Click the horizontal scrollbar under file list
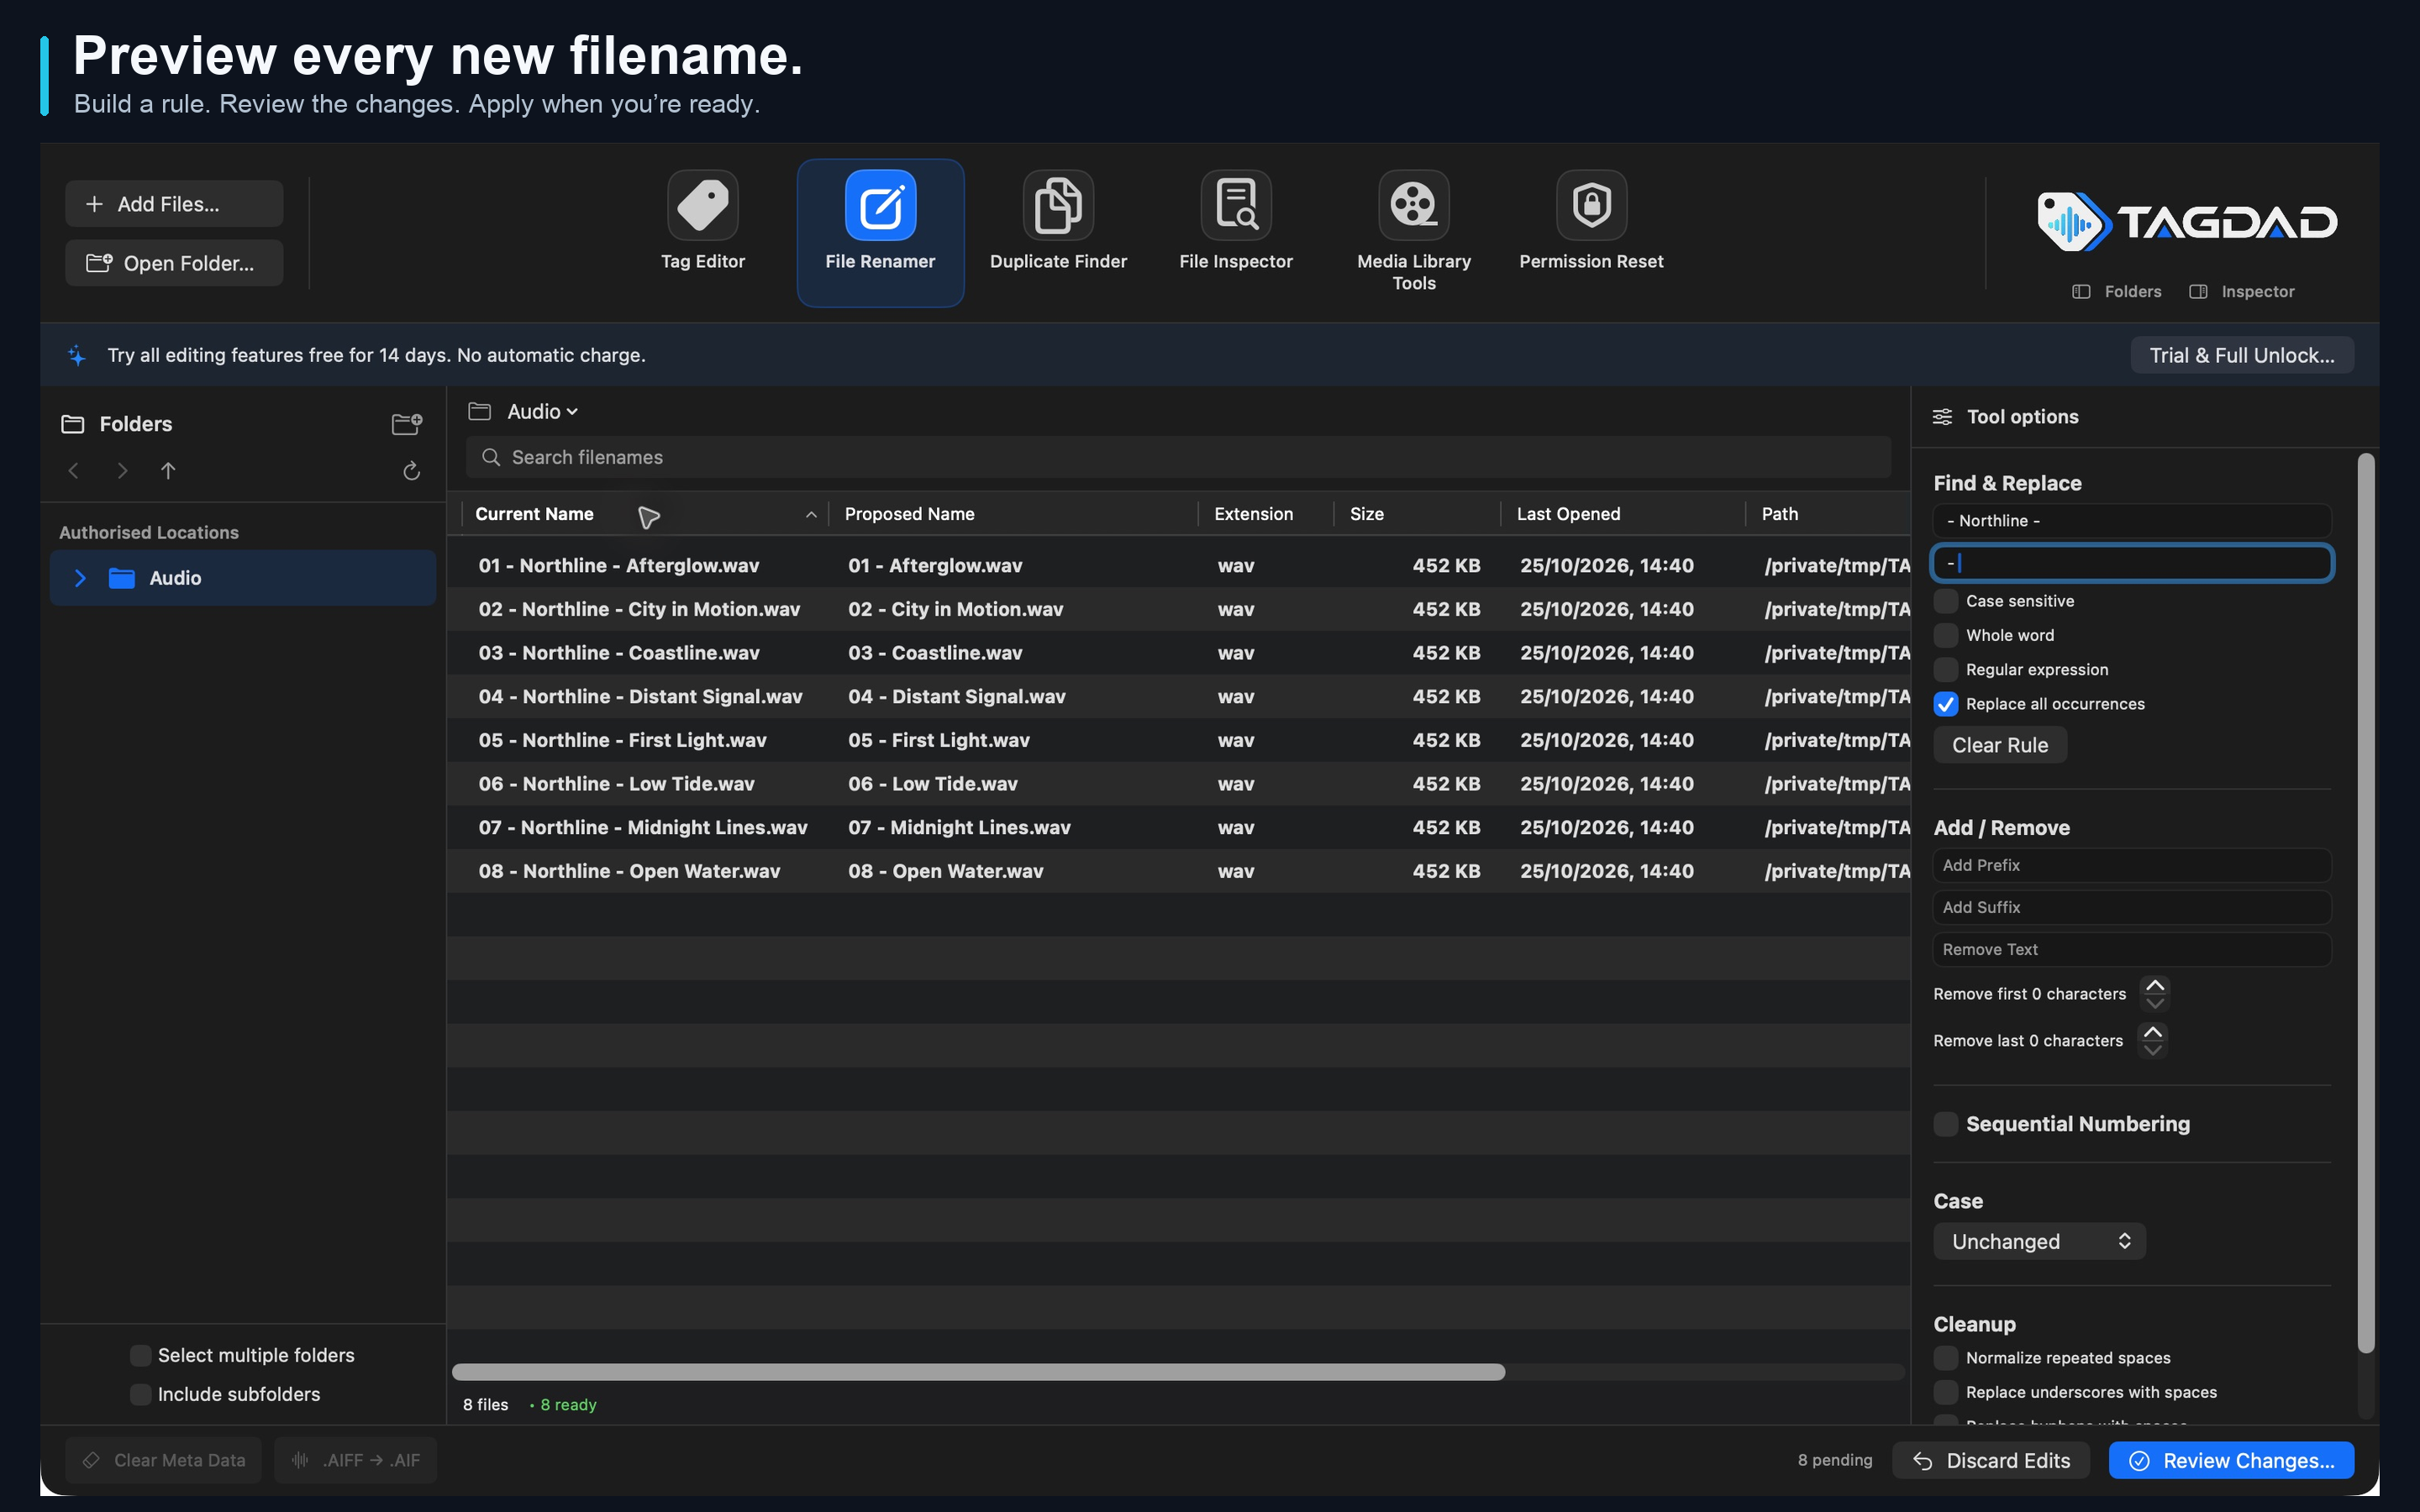The height and width of the screenshot is (1512, 2420). [978, 1372]
